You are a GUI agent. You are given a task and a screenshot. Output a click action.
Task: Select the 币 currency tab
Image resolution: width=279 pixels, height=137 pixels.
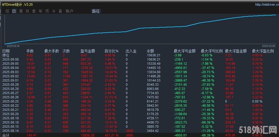tap(47, 11)
